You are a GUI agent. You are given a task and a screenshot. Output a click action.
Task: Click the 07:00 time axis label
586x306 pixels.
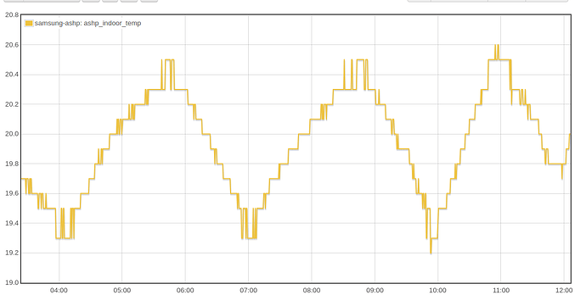click(x=248, y=291)
